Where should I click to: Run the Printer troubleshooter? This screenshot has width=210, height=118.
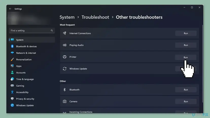186,57
